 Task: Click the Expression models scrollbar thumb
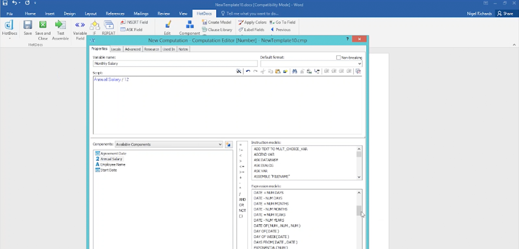tap(359, 210)
